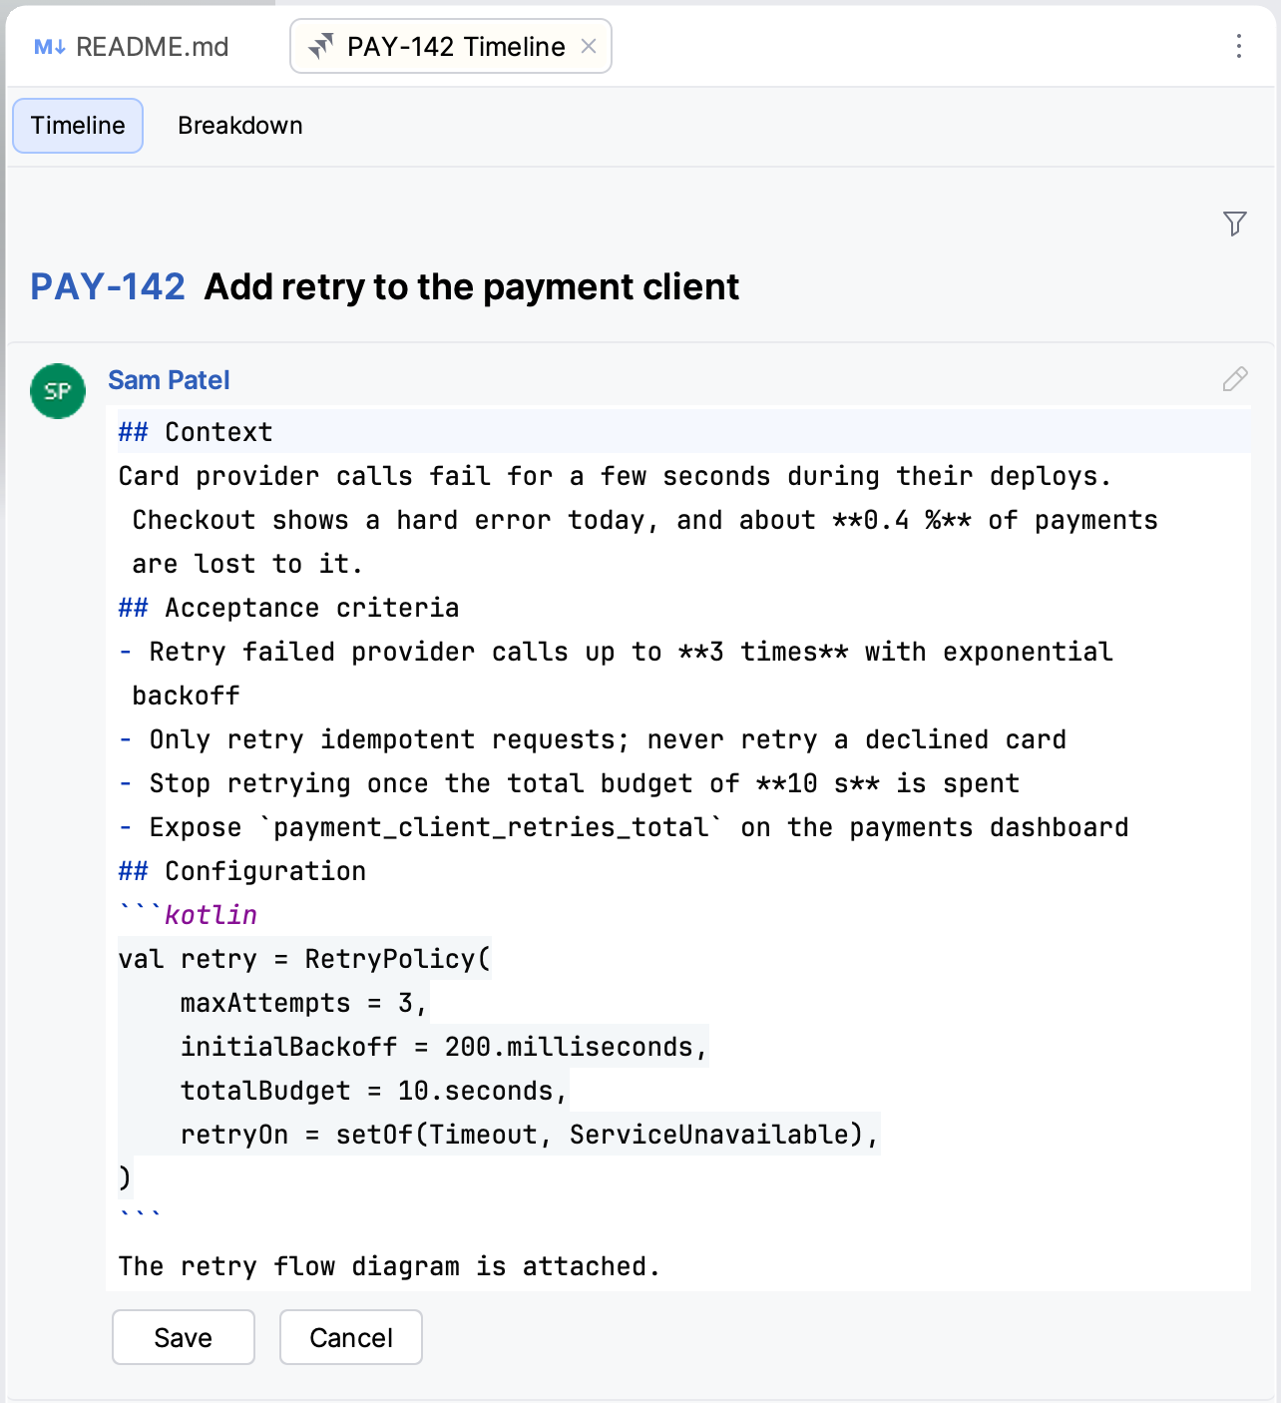Place cursor on 'maxAttempts = 3,' line
This screenshot has height=1403, width=1281.
[x=304, y=1003]
